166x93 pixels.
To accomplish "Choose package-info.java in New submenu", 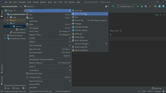I will coord(90,27).
